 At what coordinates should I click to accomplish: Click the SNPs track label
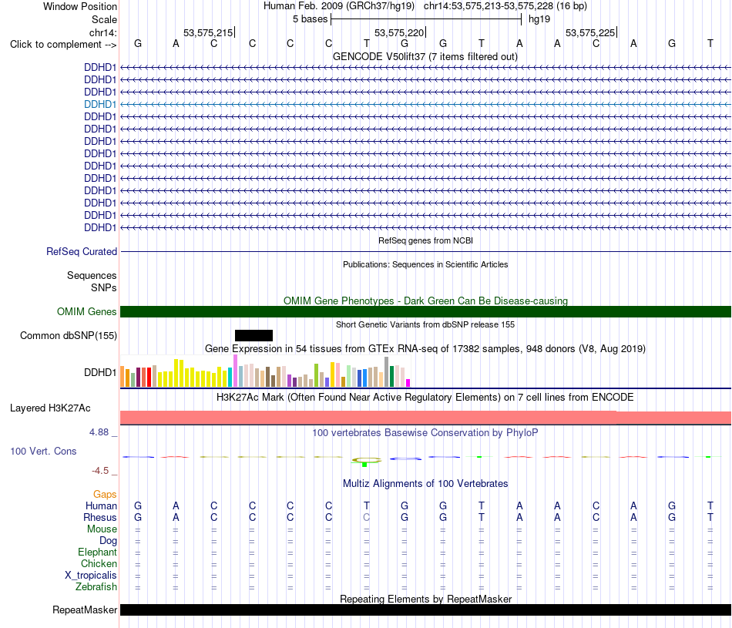pyautogui.click(x=104, y=287)
